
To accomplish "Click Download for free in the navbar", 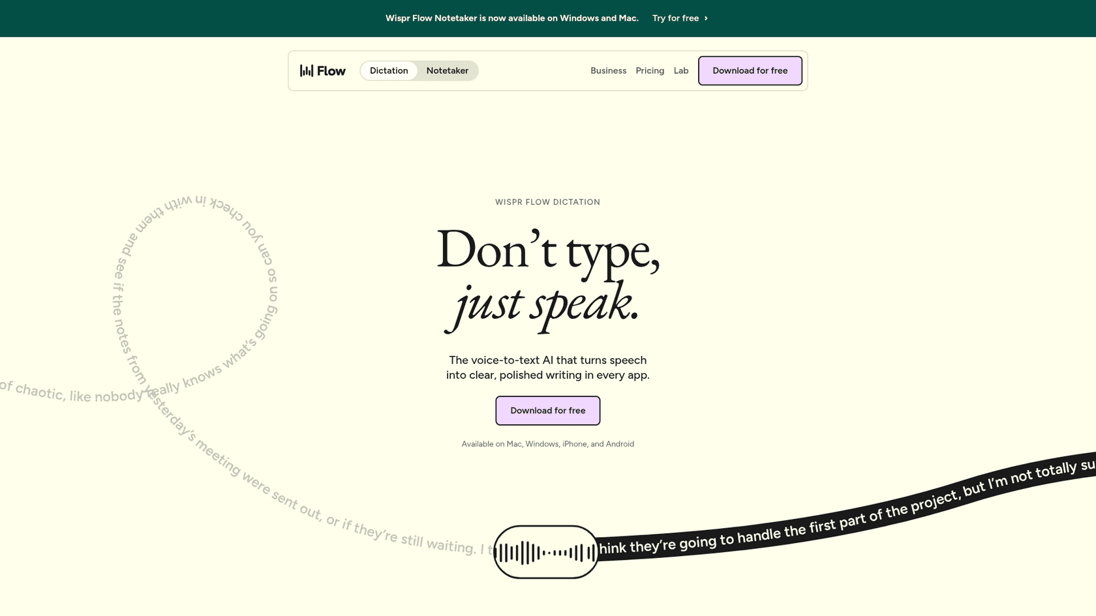I will coord(750,70).
